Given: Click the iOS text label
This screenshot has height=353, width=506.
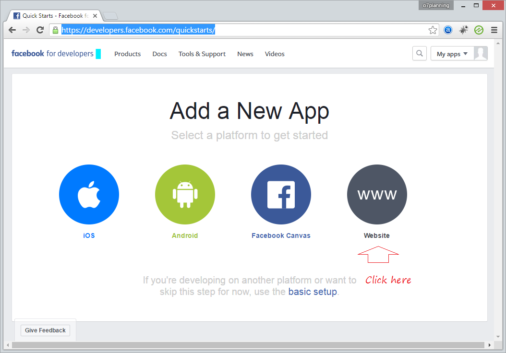Looking at the screenshot, I should [89, 235].
